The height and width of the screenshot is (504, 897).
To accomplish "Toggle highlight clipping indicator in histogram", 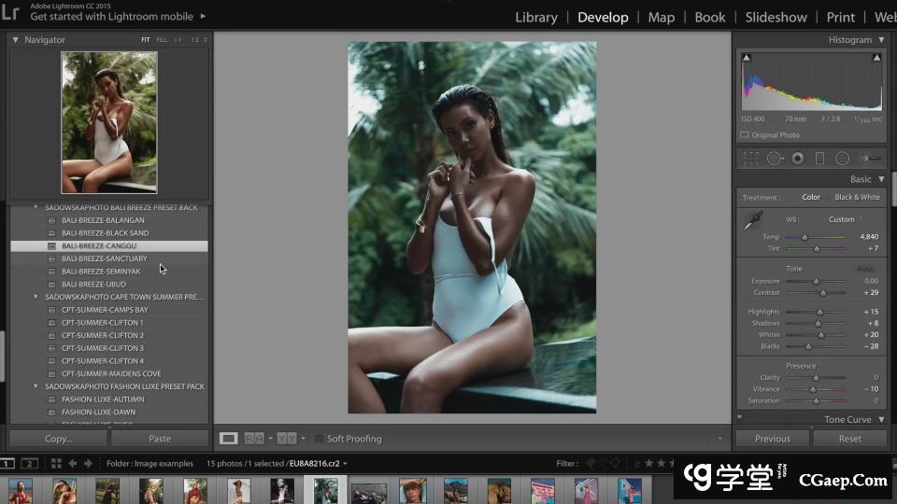I will coord(876,58).
